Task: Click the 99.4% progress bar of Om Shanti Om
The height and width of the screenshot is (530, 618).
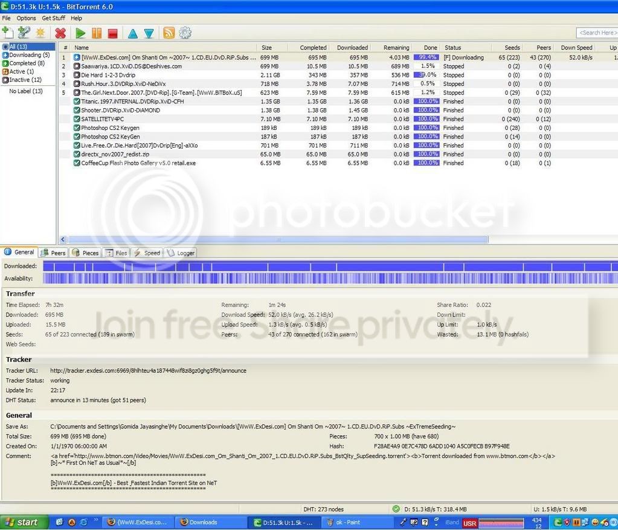Action: pyautogui.click(x=426, y=57)
